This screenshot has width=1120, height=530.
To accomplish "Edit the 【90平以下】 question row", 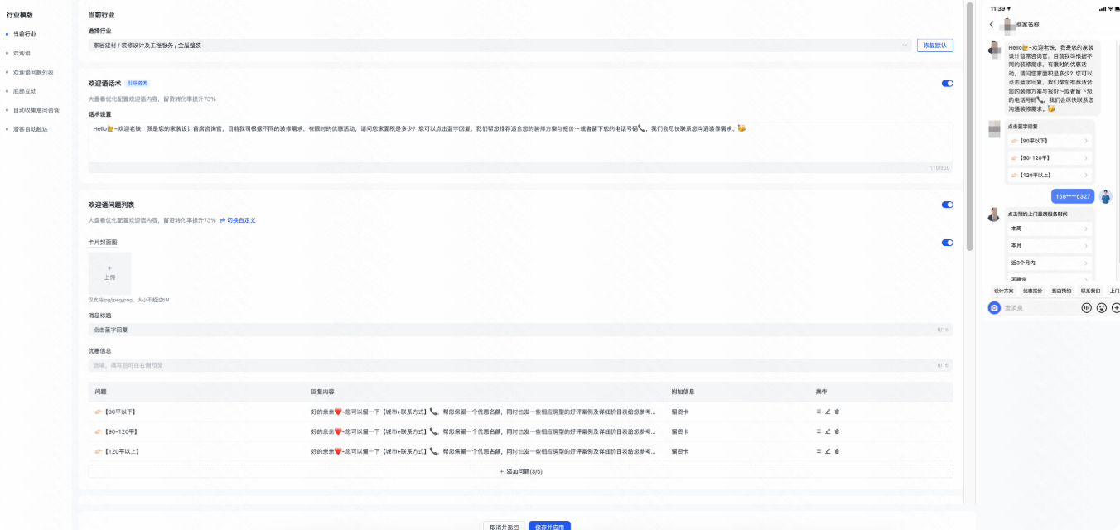I will tap(828, 412).
